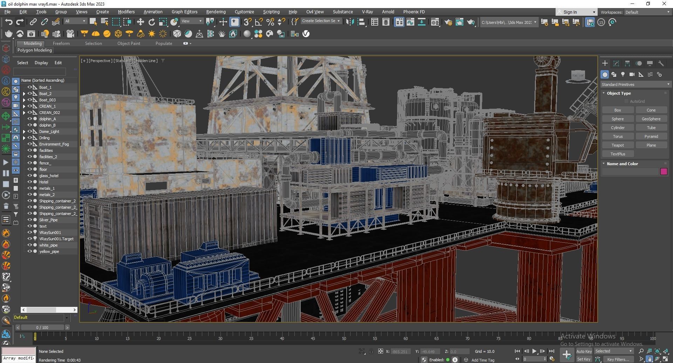Toggle visibility of Silver_Pipe

click(30, 220)
